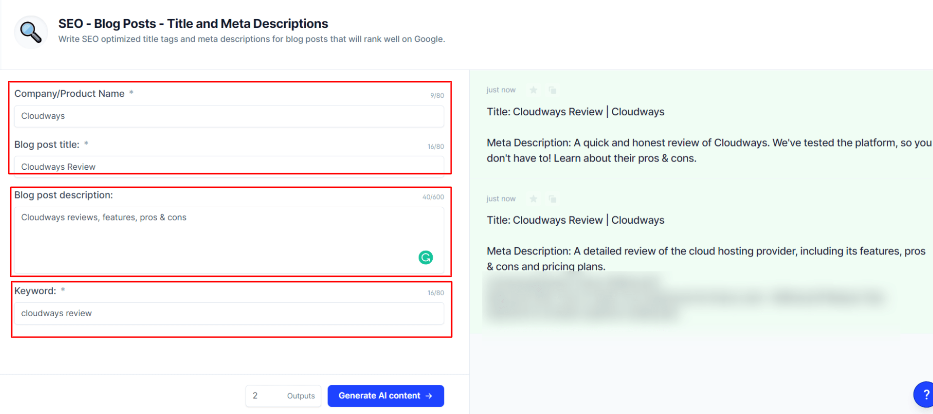This screenshot has height=414, width=933.
Task: Select the first result title text
Action: pyautogui.click(x=575, y=112)
